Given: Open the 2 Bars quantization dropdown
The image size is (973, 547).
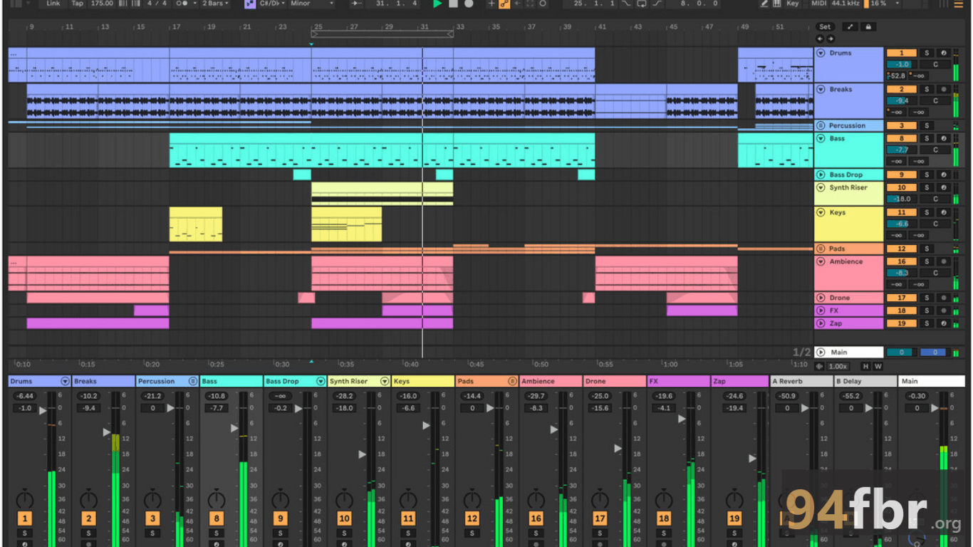Looking at the screenshot, I should click(214, 4).
